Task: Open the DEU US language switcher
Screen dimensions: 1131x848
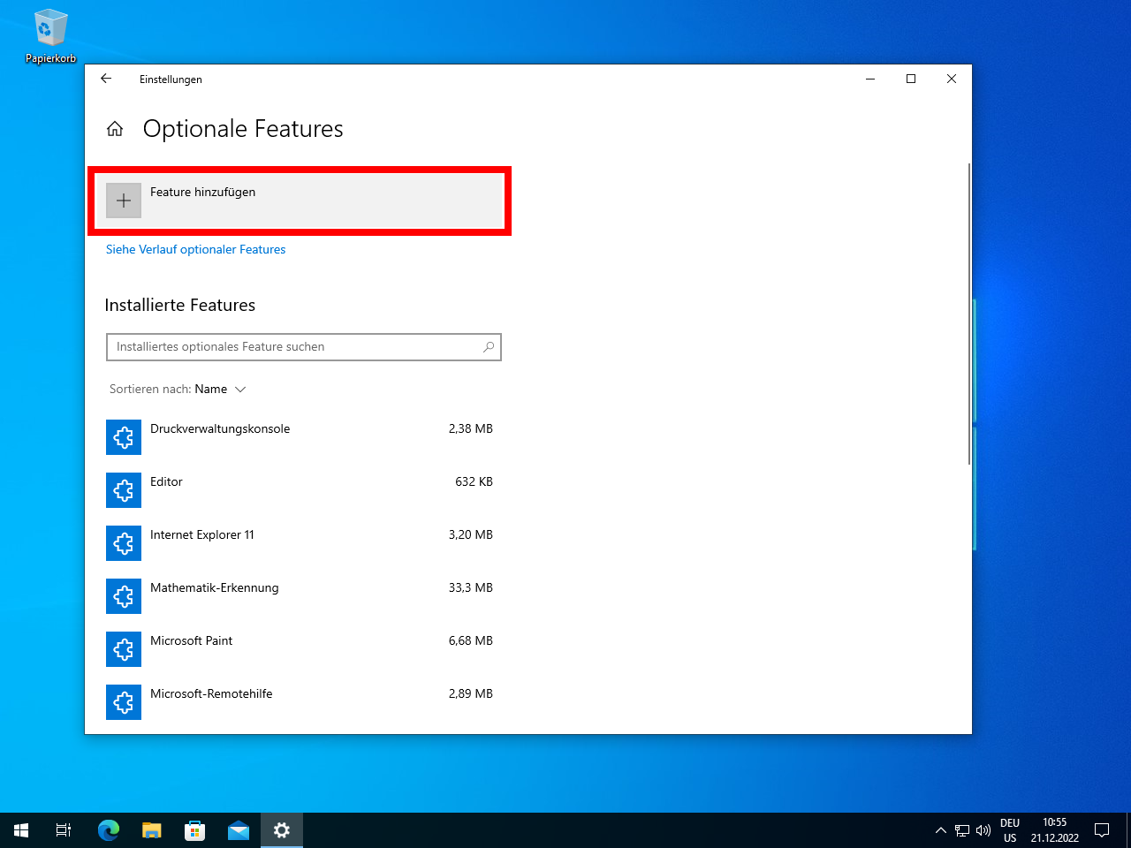Action: coord(1010,830)
